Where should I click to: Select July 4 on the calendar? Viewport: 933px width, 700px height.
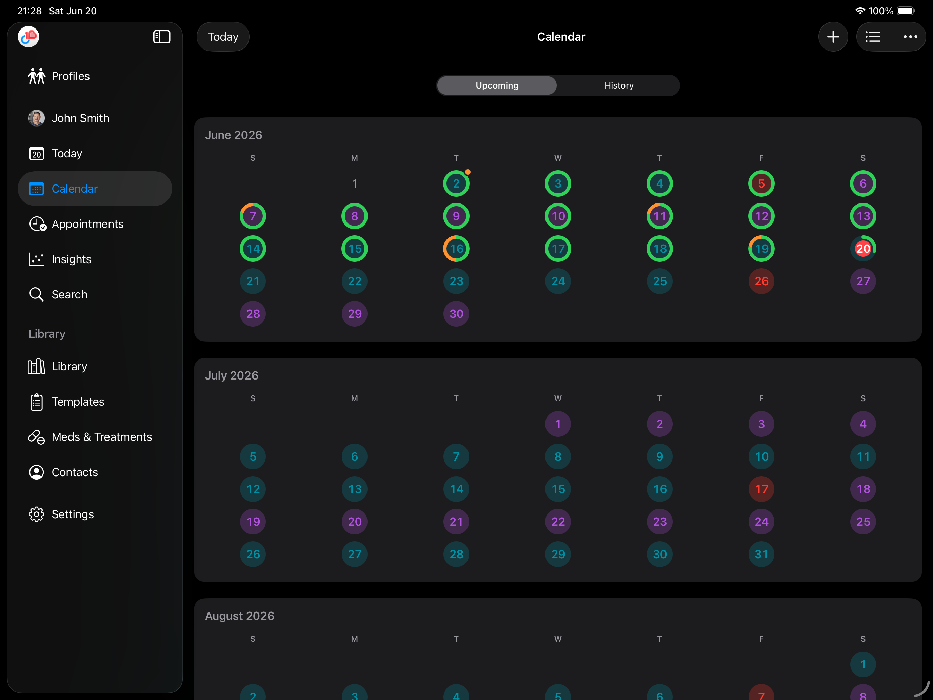(x=863, y=424)
